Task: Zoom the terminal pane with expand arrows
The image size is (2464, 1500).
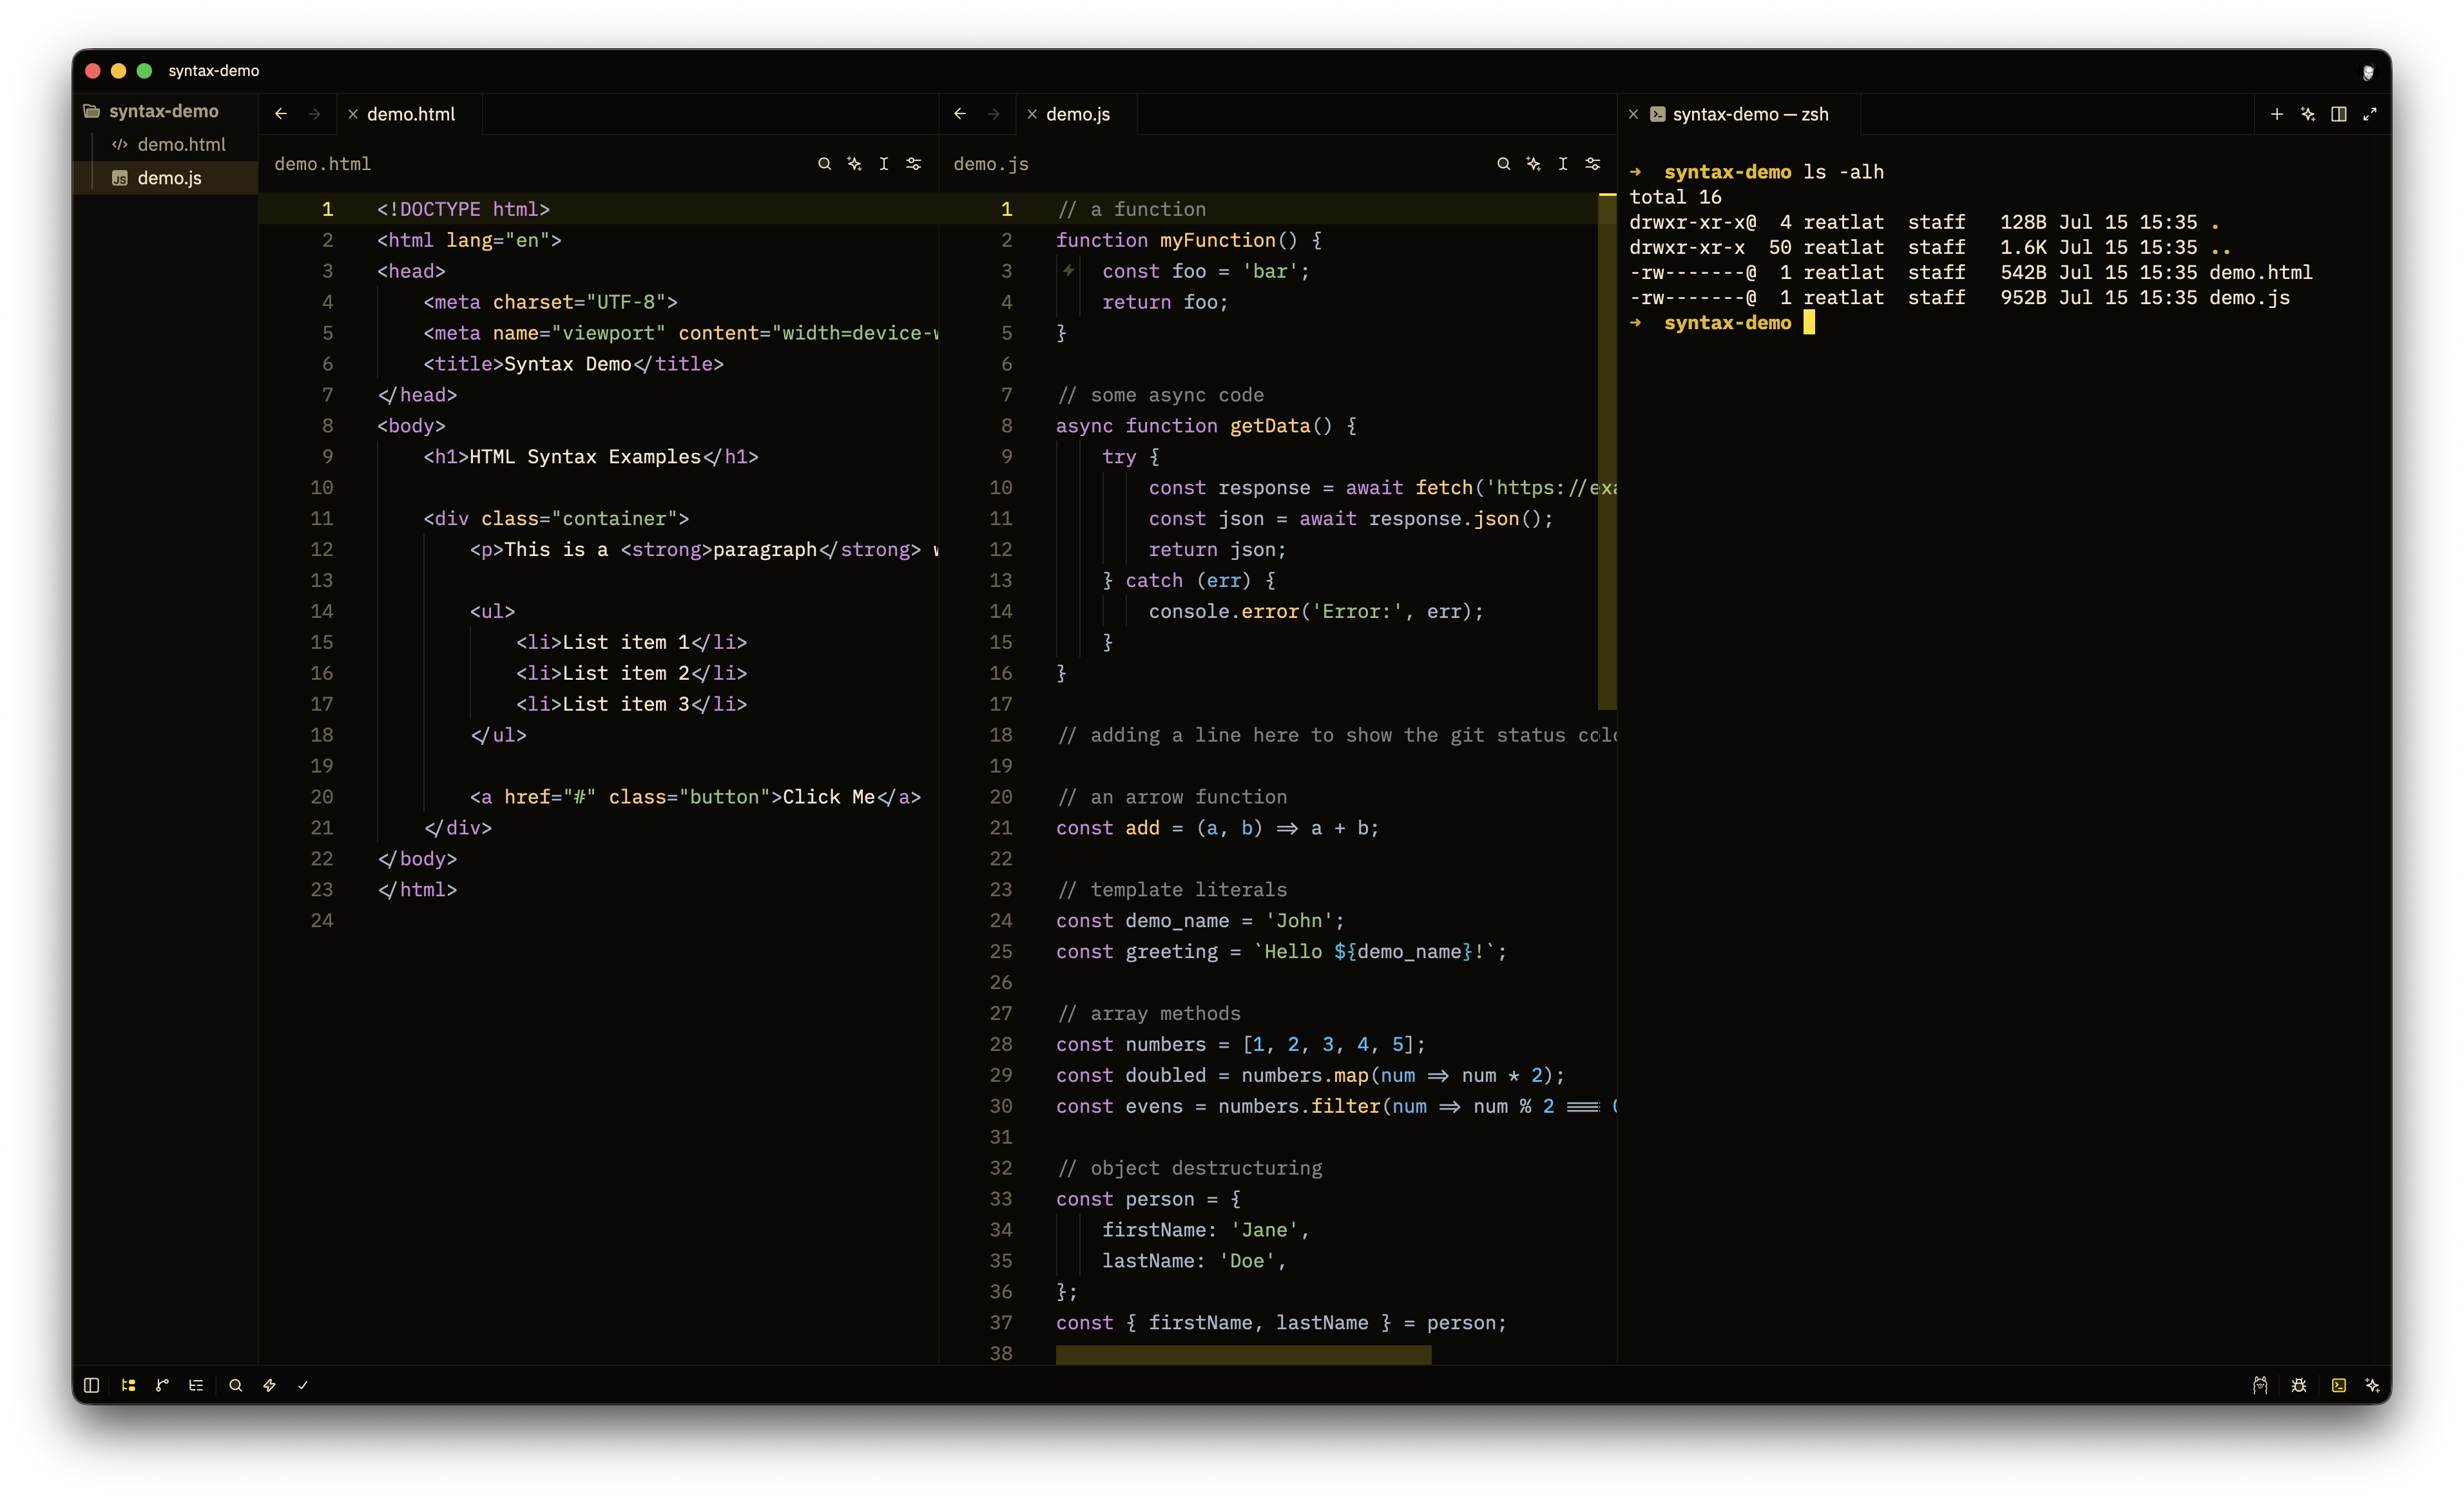Action: click(x=2369, y=114)
